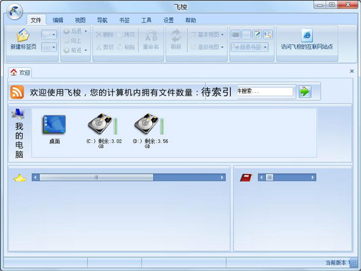
Task: Click the green arrow search go button
Action: (x=305, y=92)
